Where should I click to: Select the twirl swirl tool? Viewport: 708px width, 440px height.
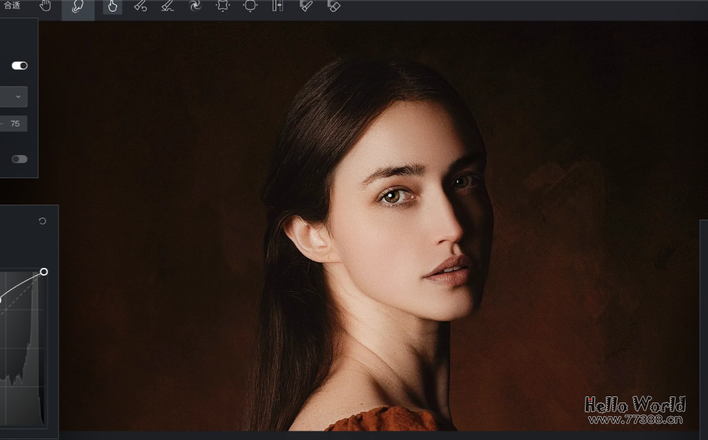(195, 6)
